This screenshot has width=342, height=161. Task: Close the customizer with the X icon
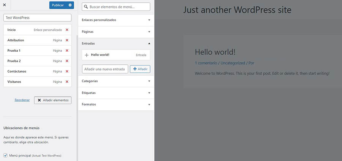[5, 5]
